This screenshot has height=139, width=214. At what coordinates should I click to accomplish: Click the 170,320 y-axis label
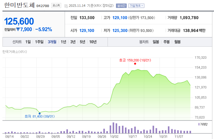[200, 57]
